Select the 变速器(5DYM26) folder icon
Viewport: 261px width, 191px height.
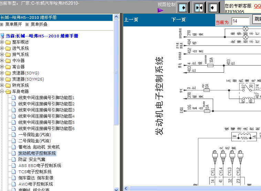[x=8, y=79]
